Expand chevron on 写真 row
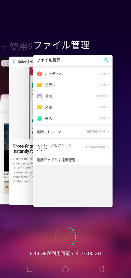131x278 pixels. click(108, 96)
